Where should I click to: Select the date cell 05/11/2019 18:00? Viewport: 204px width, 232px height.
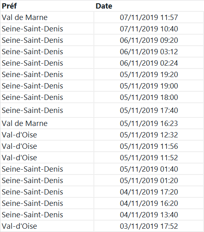coord(149,97)
